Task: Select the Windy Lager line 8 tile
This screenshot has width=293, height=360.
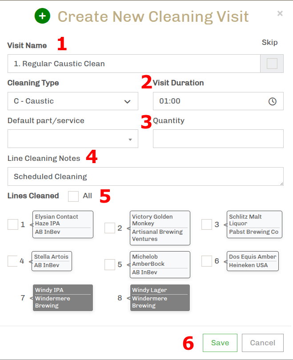Action: pyautogui.click(x=160, y=298)
